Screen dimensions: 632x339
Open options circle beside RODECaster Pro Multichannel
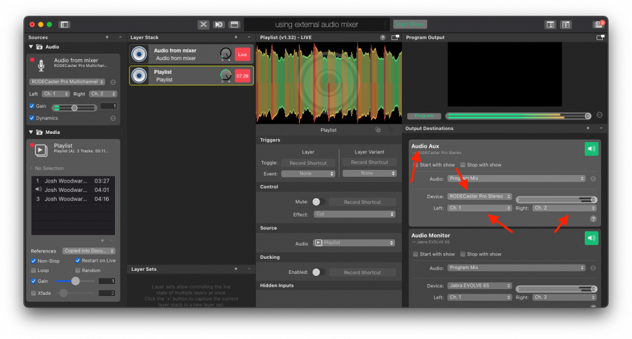(113, 82)
